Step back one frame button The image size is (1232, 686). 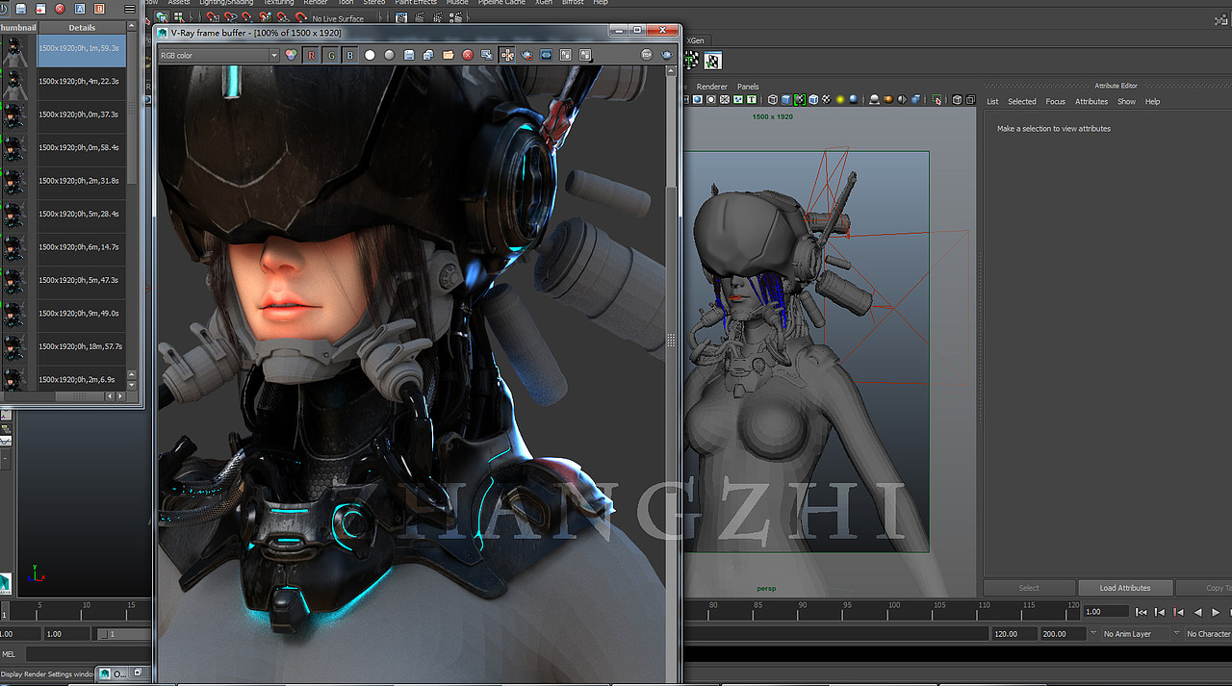tap(1160, 612)
